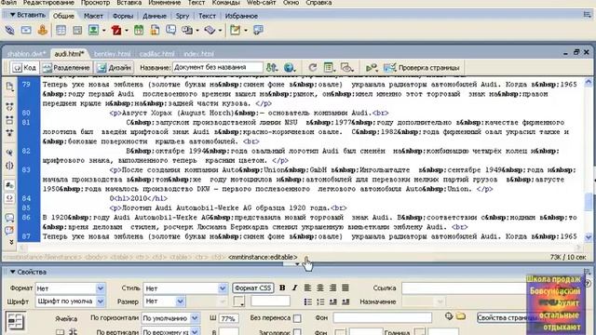Click the Templates insert icon
Viewport: 596px width, 335px height.
coord(236,30)
